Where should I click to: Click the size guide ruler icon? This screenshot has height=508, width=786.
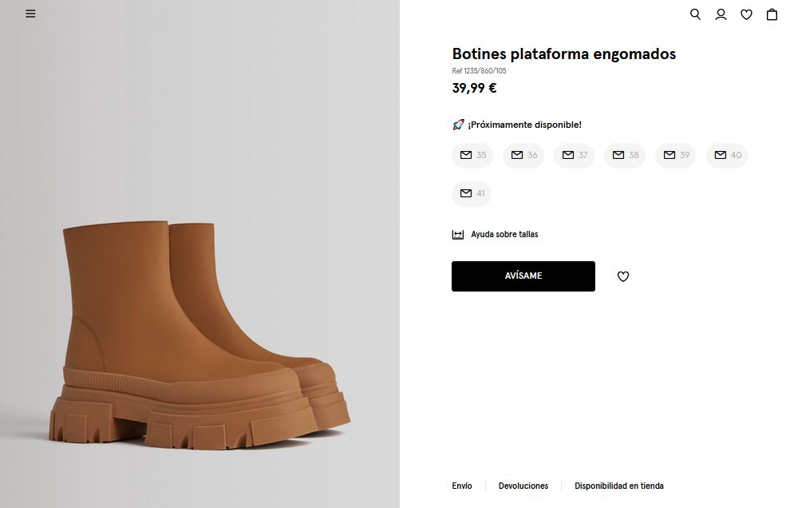(458, 235)
